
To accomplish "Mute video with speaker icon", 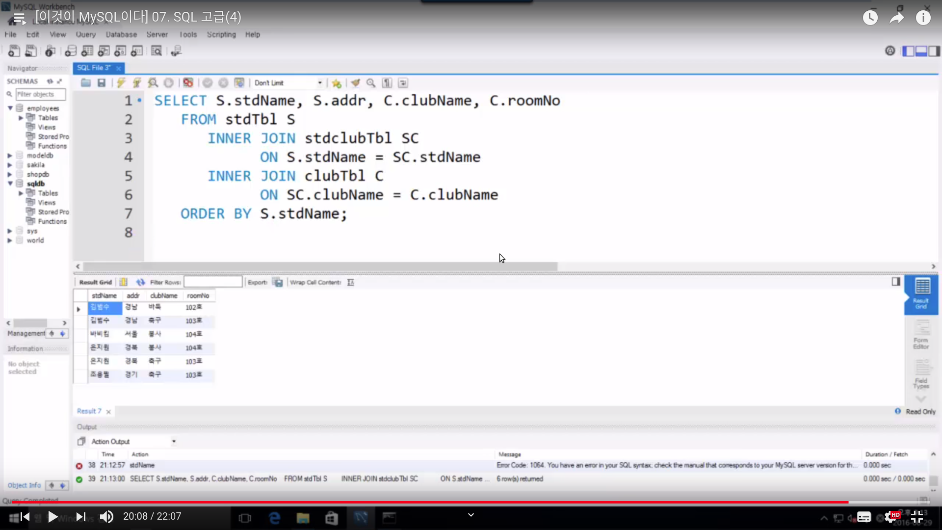I will [x=106, y=517].
